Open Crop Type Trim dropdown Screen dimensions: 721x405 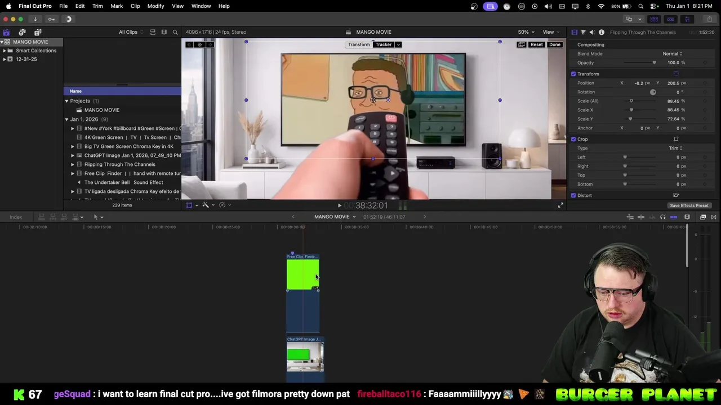[675, 148]
